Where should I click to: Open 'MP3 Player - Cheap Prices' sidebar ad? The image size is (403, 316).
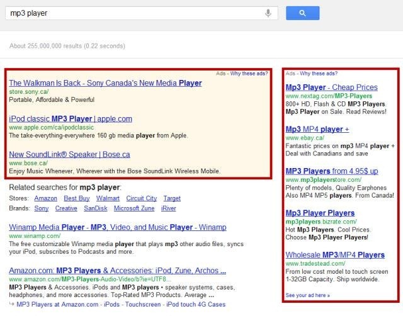click(x=331, y=87)
